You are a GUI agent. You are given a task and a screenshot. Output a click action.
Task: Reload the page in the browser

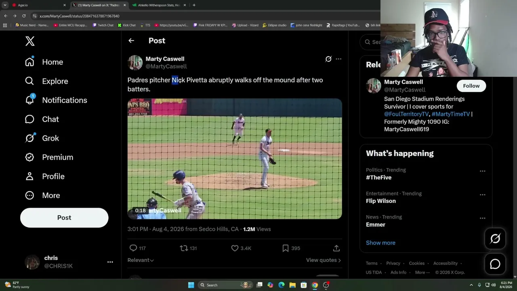click(24, 16)
